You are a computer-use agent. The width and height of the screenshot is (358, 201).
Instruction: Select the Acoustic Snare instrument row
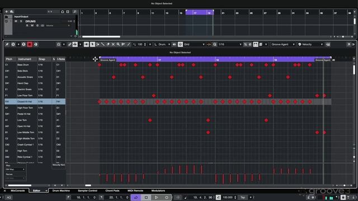(x=35, y=77)
